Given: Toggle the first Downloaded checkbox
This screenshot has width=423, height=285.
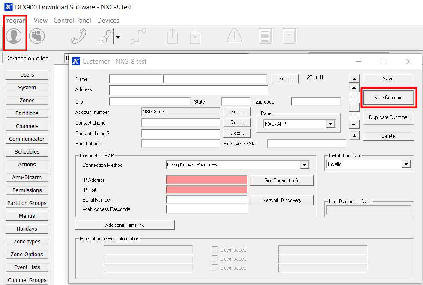Looking at the screenshot, I should pyautogui.click(x=215, y=249).
